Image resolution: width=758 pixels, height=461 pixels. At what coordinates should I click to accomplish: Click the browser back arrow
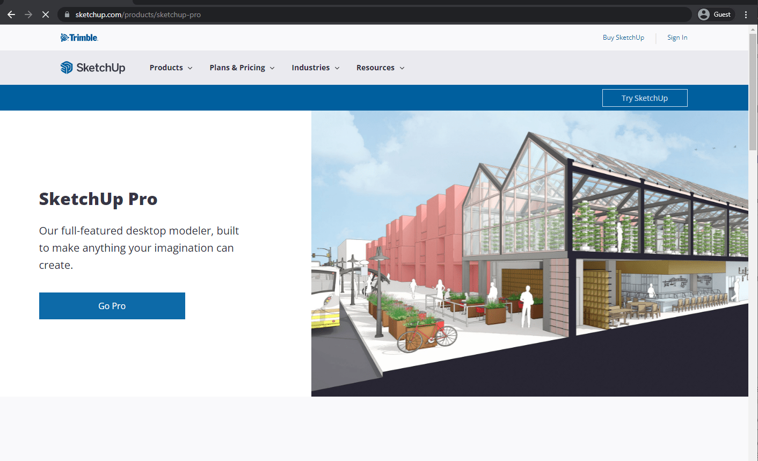click(11, 14)
